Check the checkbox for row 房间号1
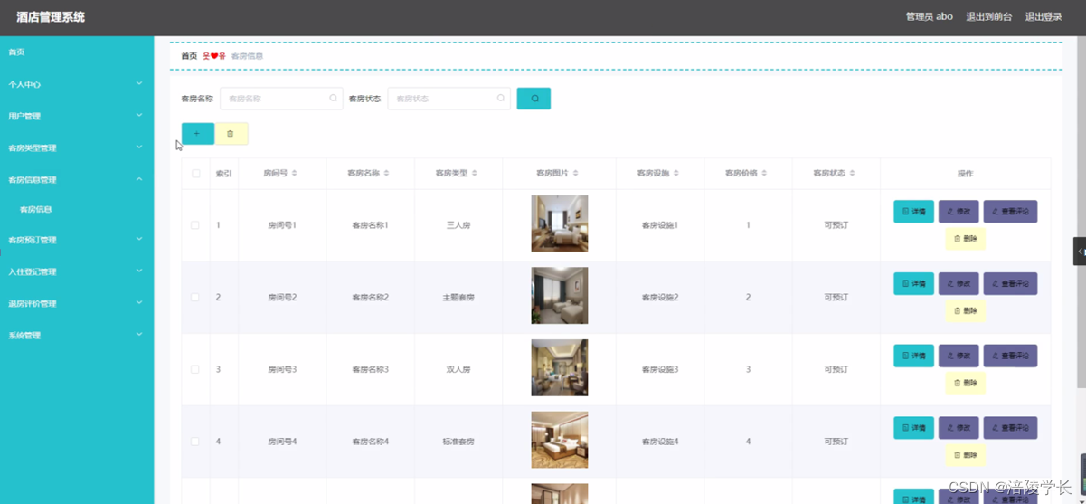Screen dimensions: 1086x504 195,225
